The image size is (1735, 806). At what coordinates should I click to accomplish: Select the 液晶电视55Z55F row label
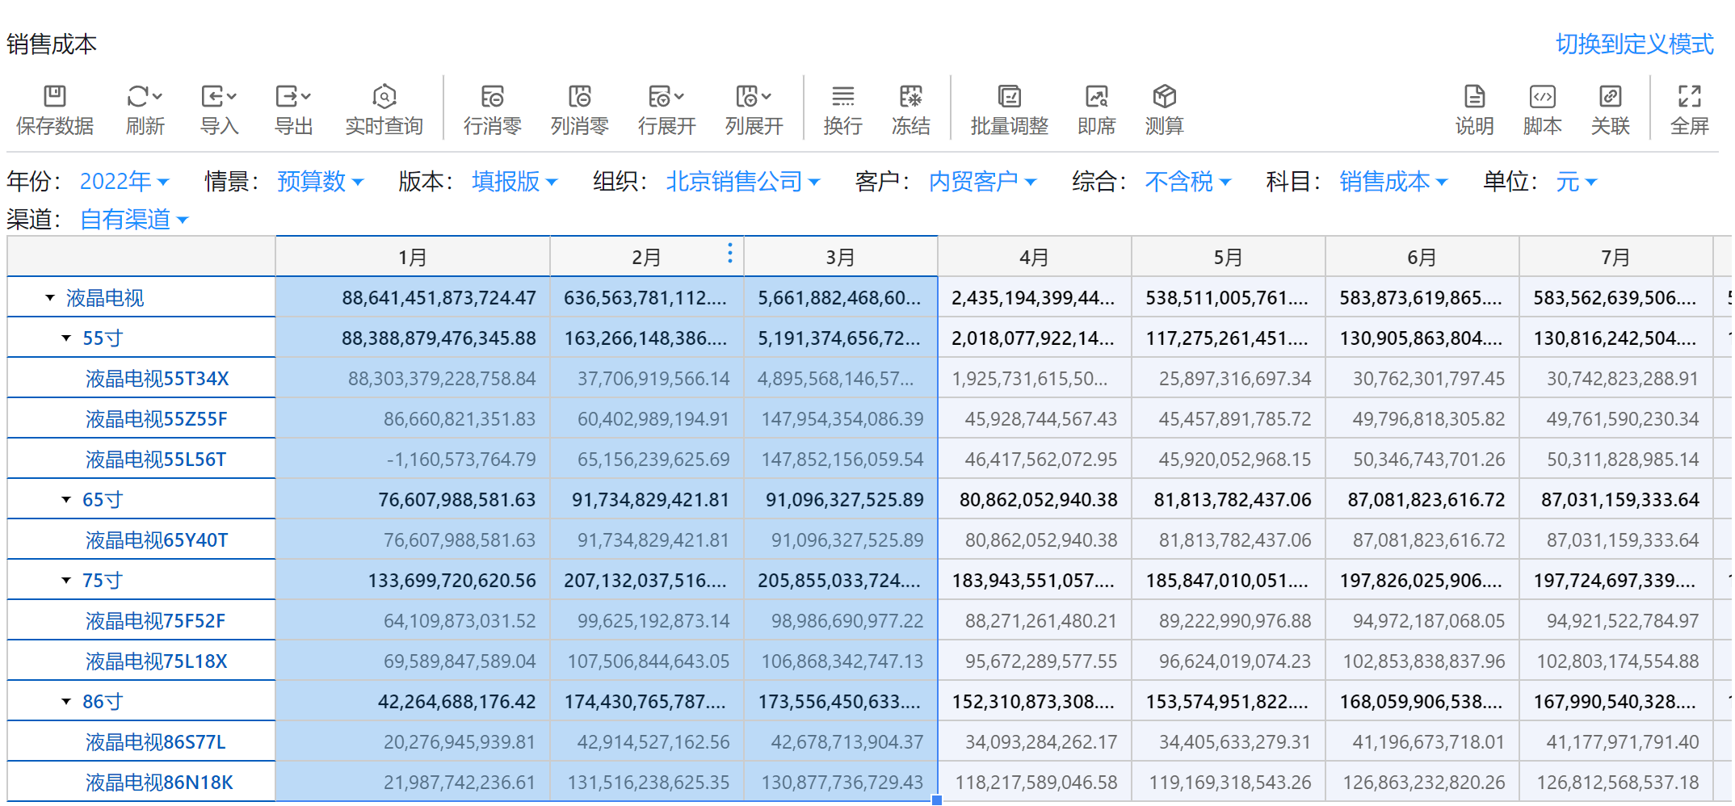157,419
